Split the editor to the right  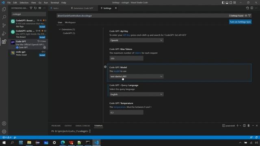tap(252, 8)
